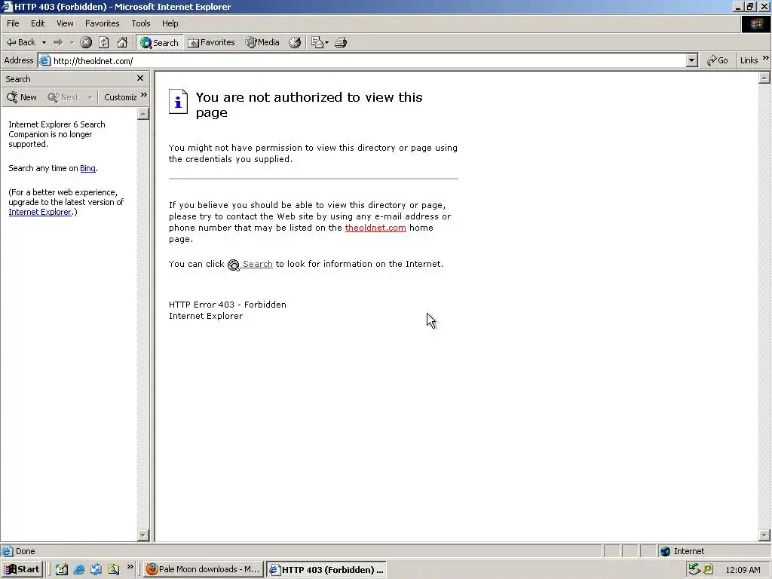Click the 12:09 AM taskbar clock
The width and height of the screenshot is (772, 579).
pos(743,570)
